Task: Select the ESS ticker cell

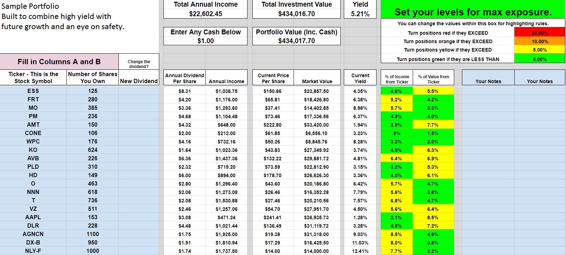Action: click(x=33, y=91)
